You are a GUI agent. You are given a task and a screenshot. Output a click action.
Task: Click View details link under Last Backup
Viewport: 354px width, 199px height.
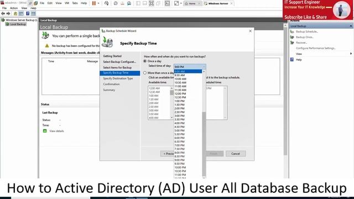[56, 131]
